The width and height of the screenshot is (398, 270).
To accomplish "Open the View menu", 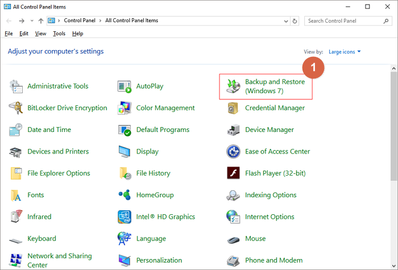I will coord(40,34).
